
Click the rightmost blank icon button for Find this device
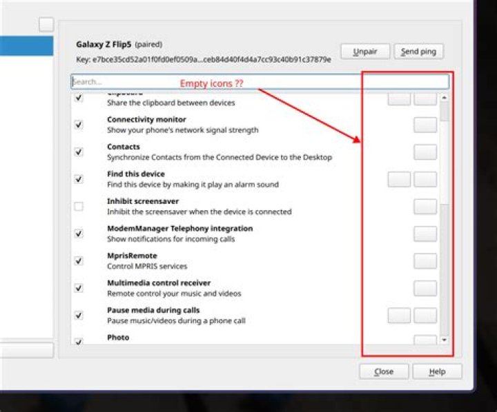(425, 179)
